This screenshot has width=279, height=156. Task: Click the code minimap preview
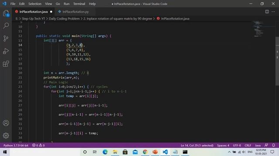[x=259, y=29]
